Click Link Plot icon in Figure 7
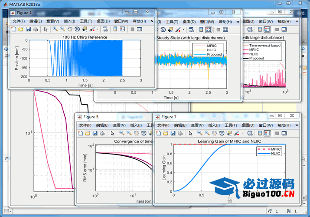The image size is (310, 217). [250, 133]
